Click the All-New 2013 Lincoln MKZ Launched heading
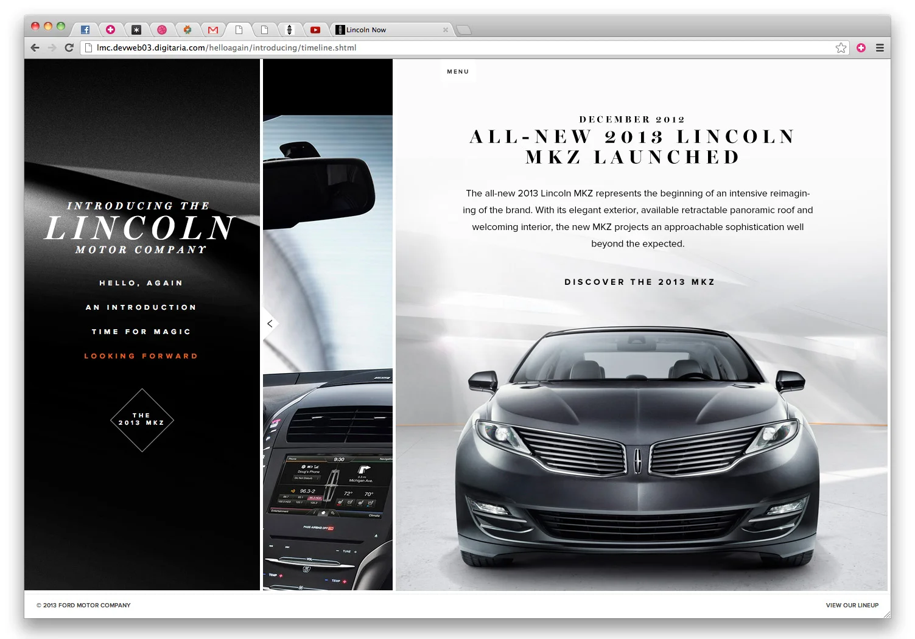The height and width of the screenshot is (639, 915). 633,147
